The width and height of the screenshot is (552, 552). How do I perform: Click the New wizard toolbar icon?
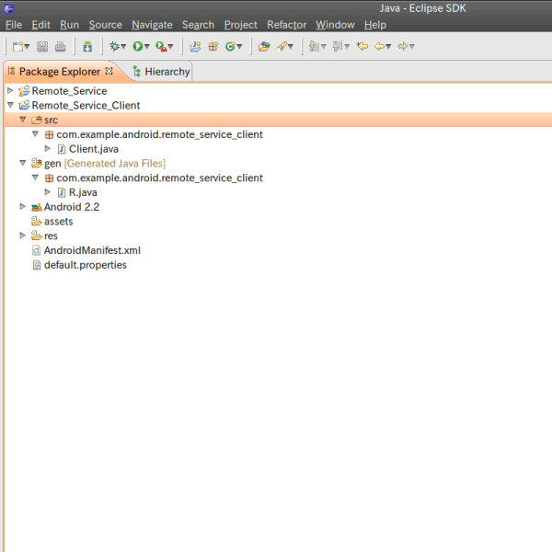click(17, 46)
